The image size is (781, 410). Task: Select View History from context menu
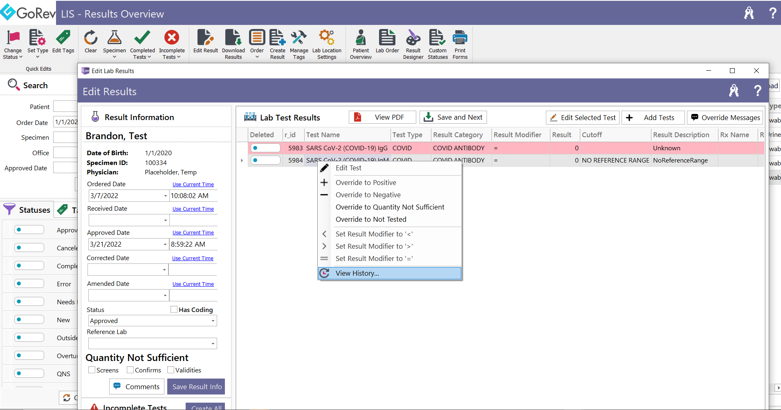click(x=357, y=273)
